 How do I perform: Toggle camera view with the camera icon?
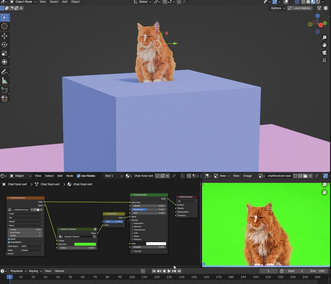click(324, 53)
